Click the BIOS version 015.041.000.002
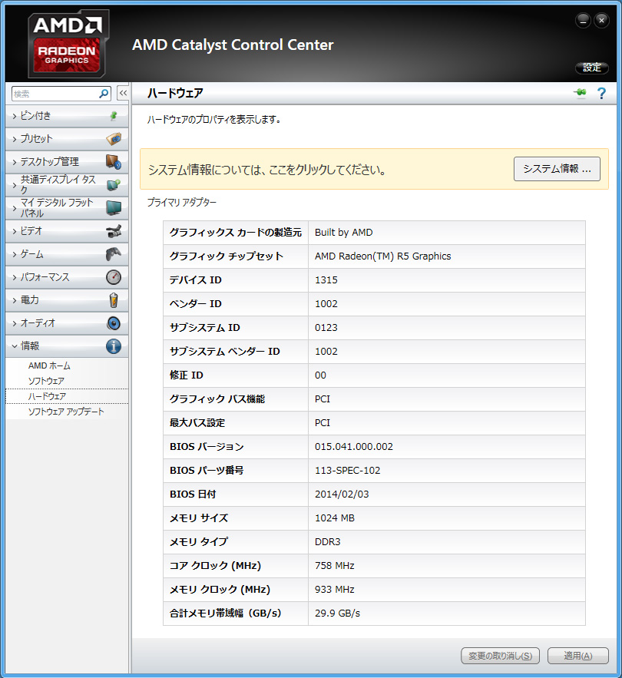Screen dimensions: 622x678 (354, 447)
